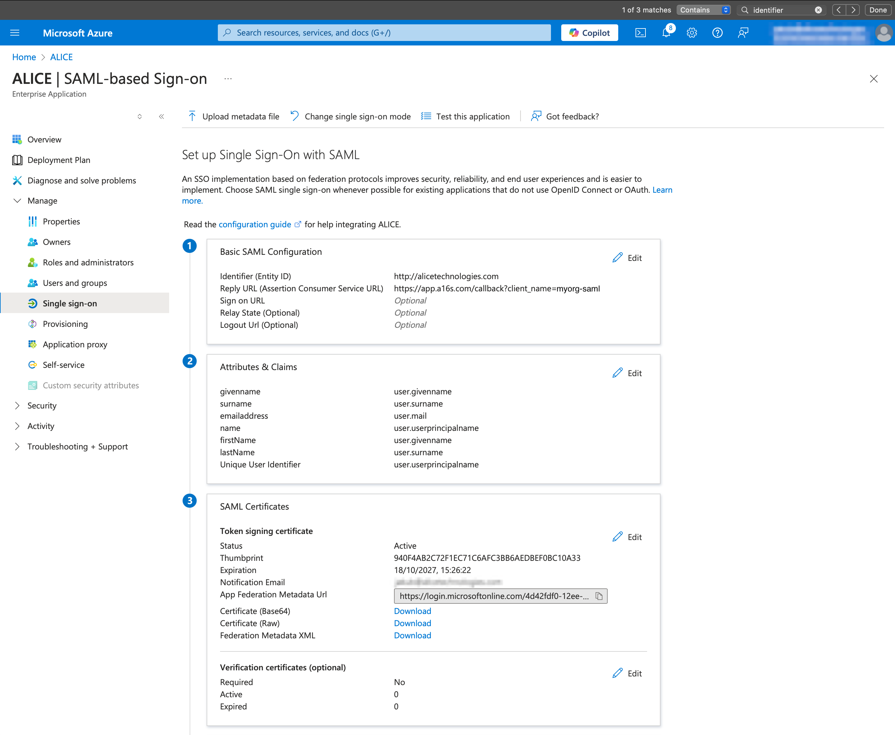Click the Expiration value 18/10/2027, 15:26:22
The height and width of the screenshot is (735, 895).
[432, 570]
